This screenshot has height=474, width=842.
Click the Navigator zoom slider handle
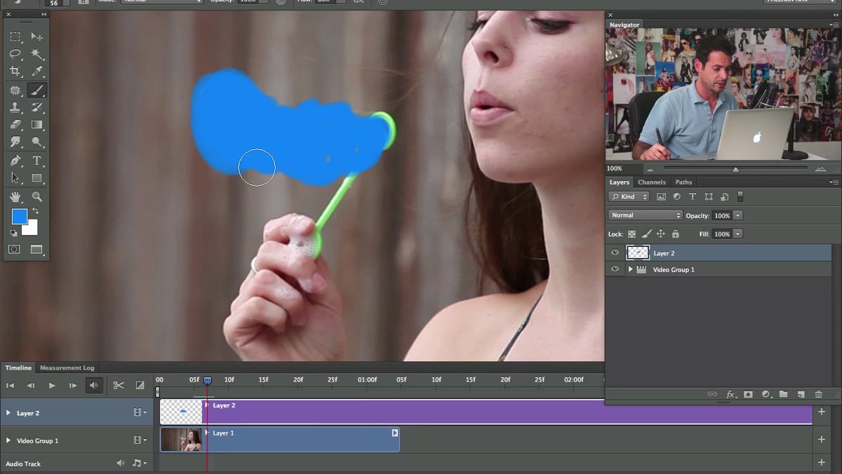click(735, 169)
